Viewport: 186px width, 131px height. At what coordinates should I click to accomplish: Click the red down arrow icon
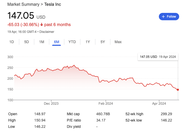42,25
